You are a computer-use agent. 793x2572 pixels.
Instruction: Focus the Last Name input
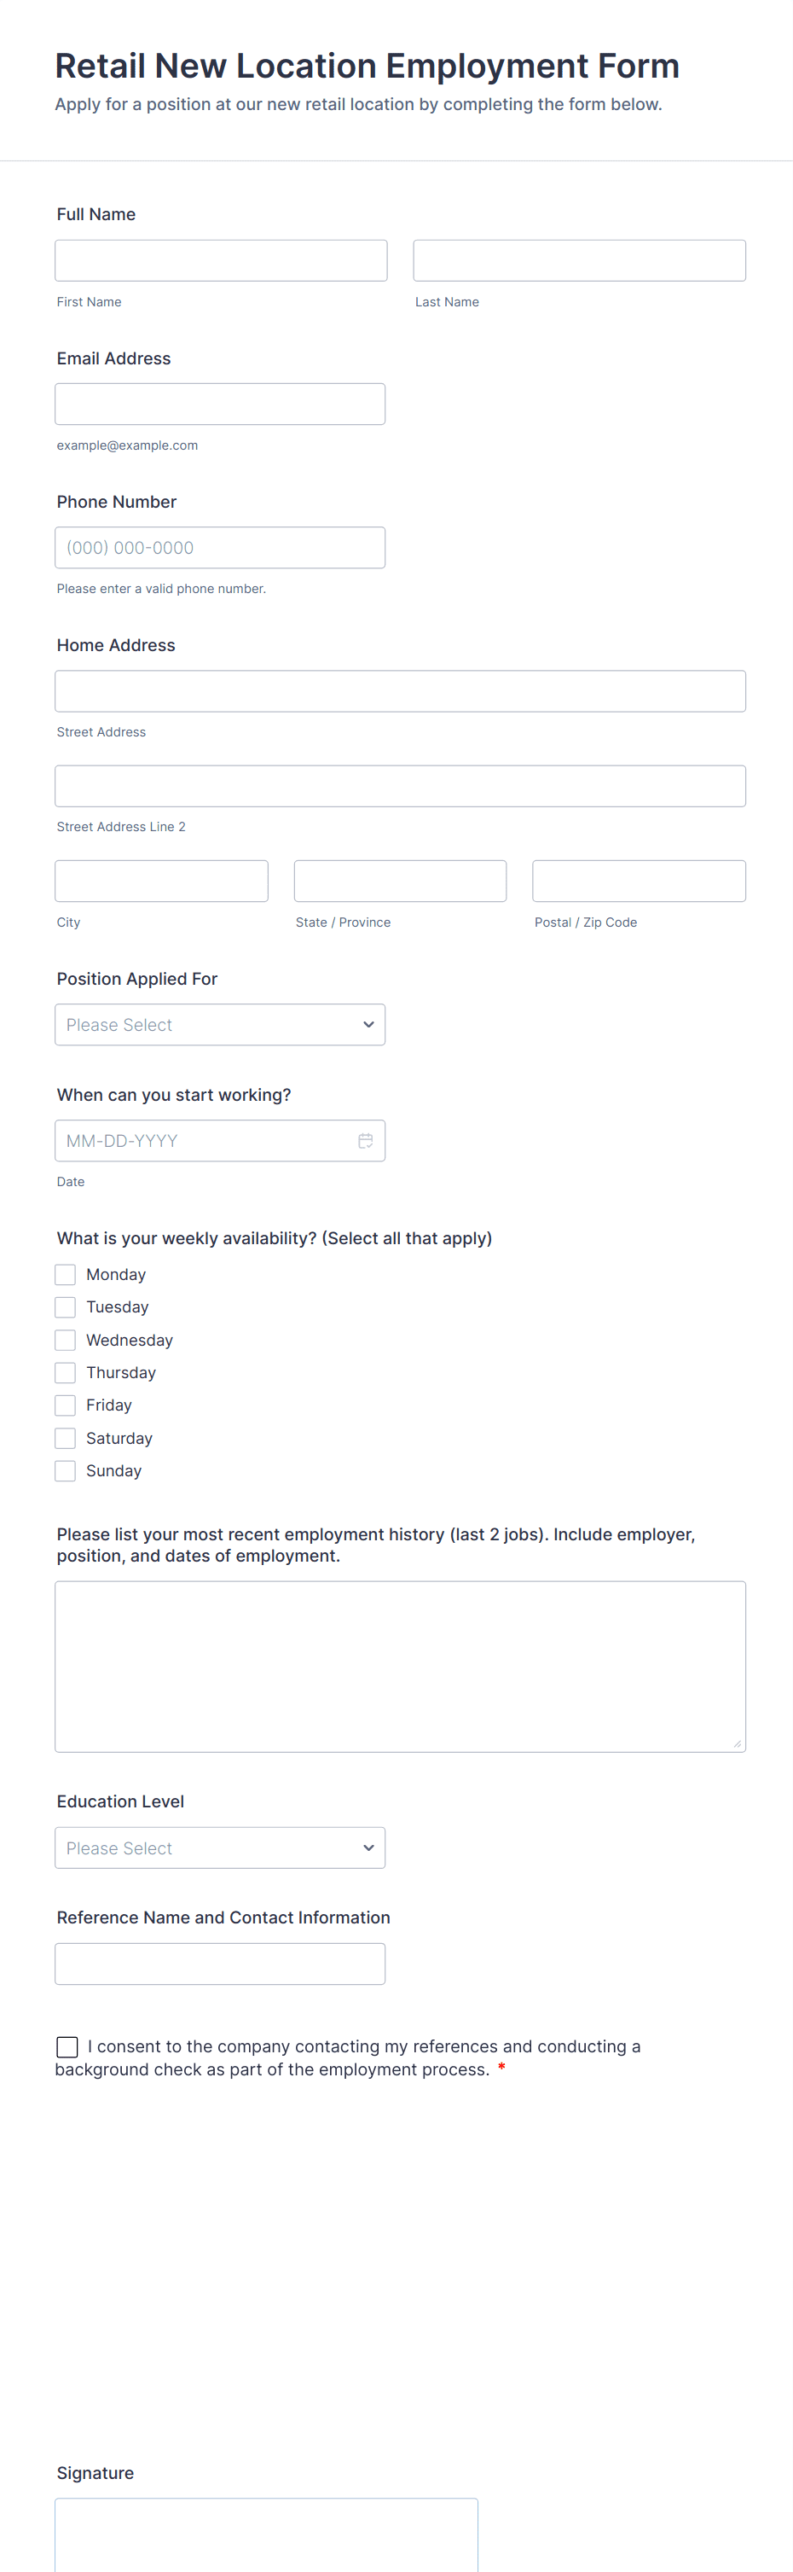pyautogui.click(x=578, y=260)
